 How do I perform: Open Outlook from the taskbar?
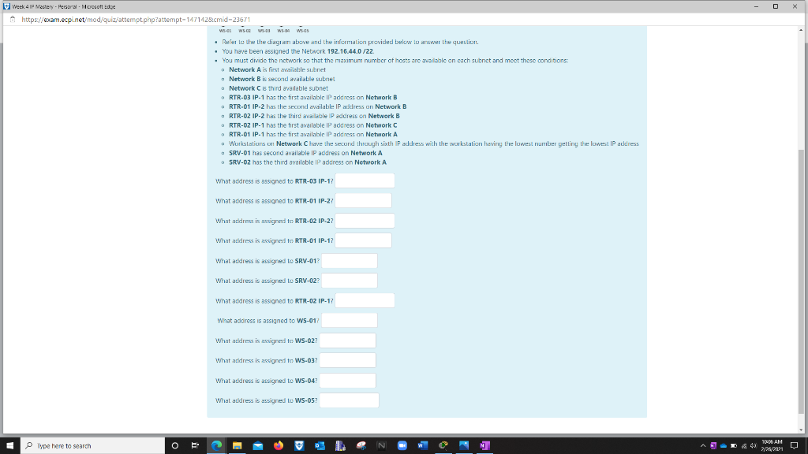[320, 446]
